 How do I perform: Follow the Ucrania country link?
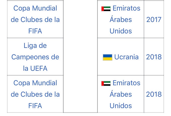click(126, 57)
